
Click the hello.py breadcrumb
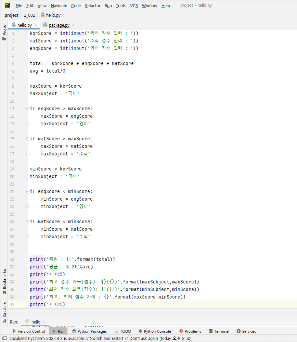(51, 15)
